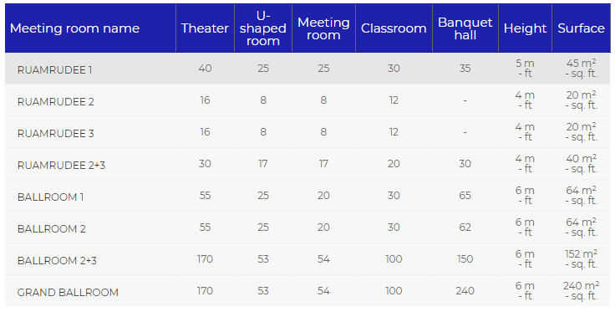This screenshot has width=615, height=312.
Task: Click the Surface column header
Action: pos(581,28)
